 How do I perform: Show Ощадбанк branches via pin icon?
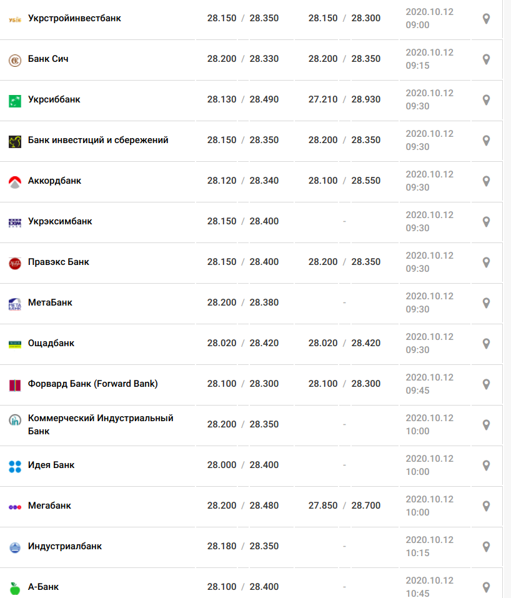(x=486, y=344)
